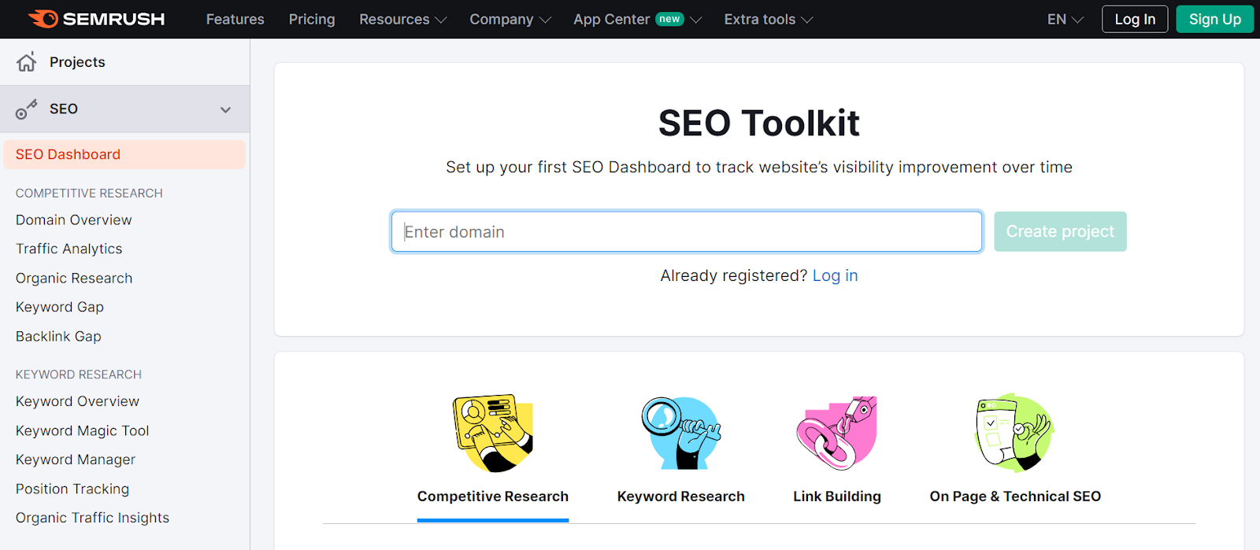Click the 'KEYWORD RESEARCH' sidebar heading
The width and height of the screenshot is (1260, 550).
[x=79, y=375]
